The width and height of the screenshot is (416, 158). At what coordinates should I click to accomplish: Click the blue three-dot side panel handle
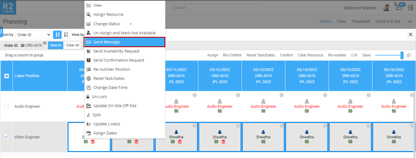pyautogui.click(x=1, y=32)
